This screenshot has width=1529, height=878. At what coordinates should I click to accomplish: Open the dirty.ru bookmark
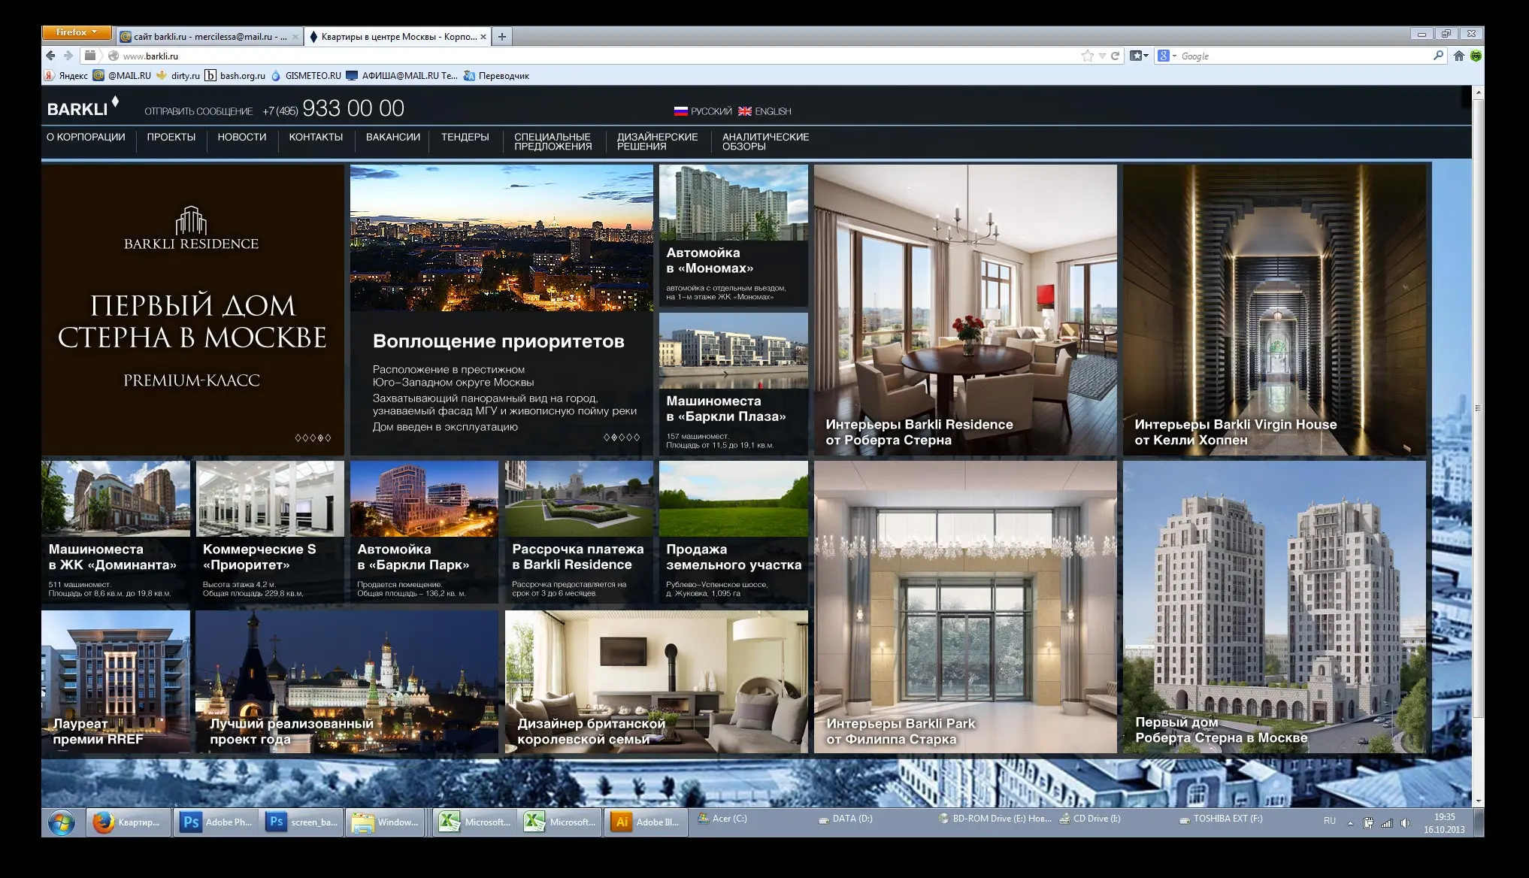click(178, 76)
